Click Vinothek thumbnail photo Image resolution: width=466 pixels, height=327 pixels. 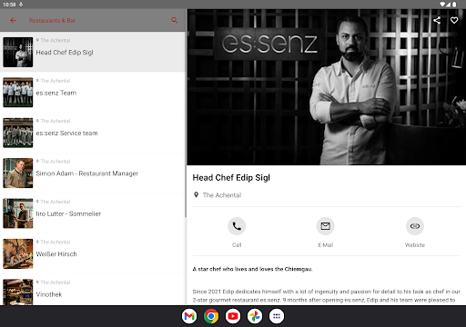tap(18, 292)
